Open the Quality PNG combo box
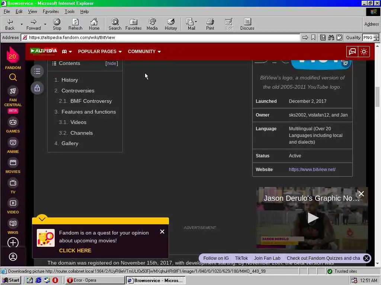This screenshot has height=285, width=381. point(371,37)
